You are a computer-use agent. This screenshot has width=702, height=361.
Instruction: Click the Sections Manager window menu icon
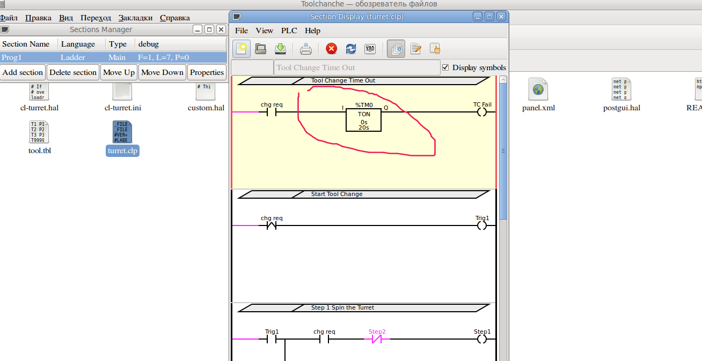5,29
